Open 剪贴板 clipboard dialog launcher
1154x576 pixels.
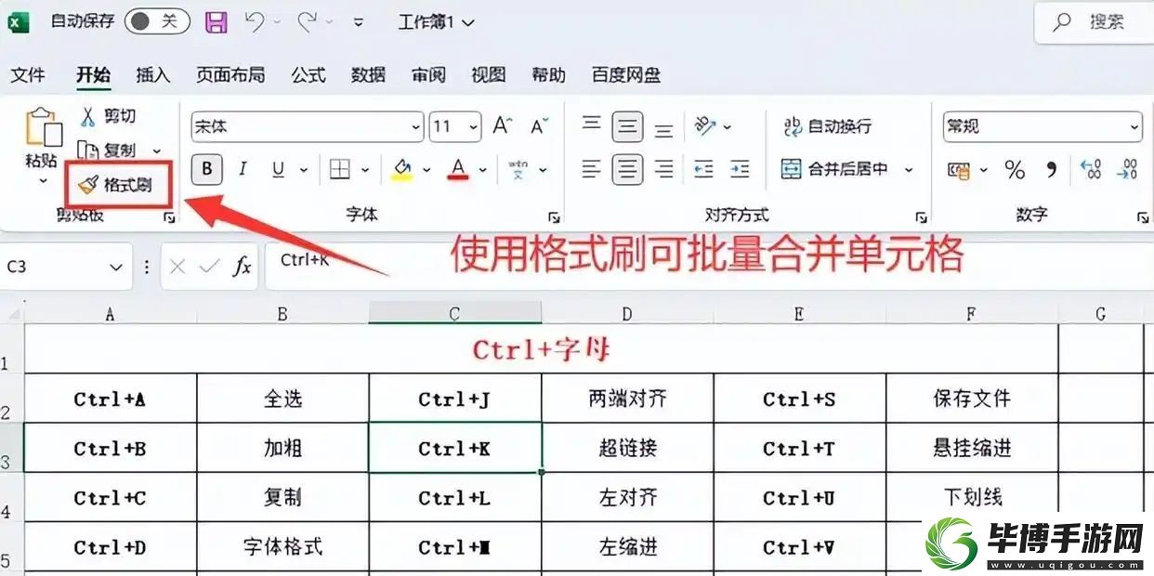[169, 217]
